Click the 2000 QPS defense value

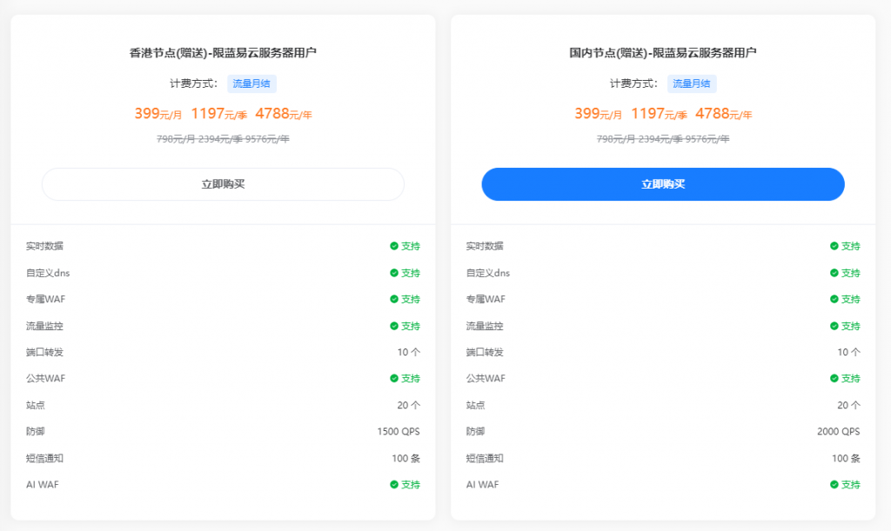click(x=838, y=432)
